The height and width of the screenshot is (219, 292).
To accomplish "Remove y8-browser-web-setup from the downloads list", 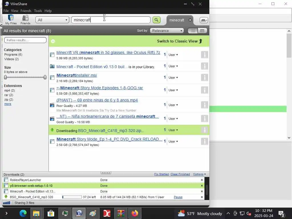I will click(x=202, y=186).
